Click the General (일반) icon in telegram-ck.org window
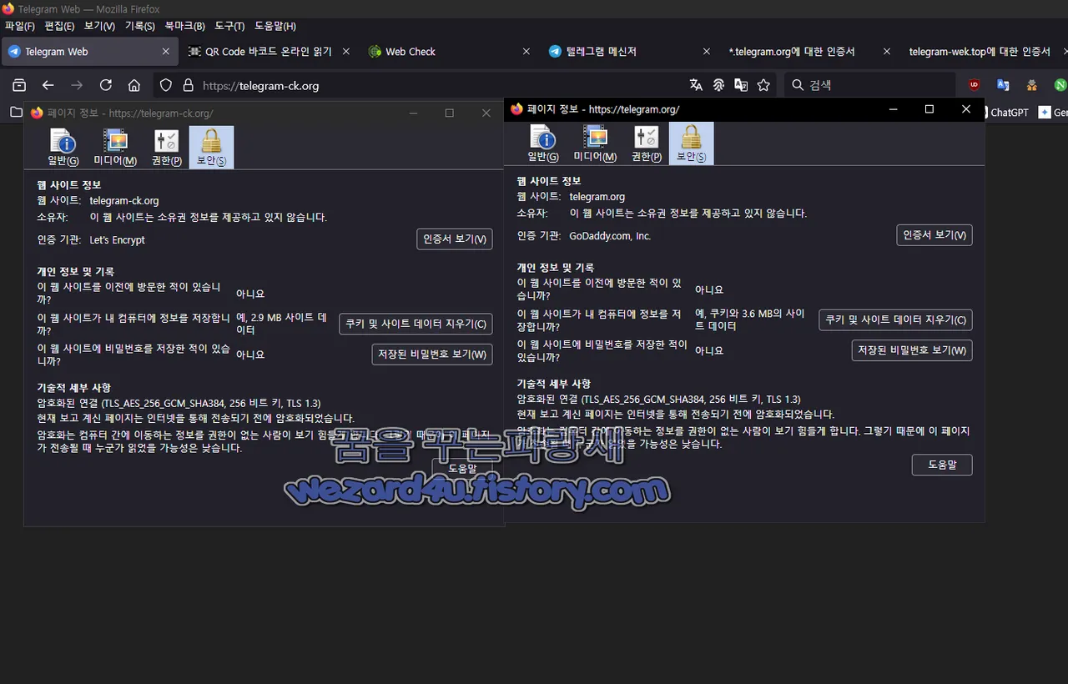The image size is (1068, 684). click(x=63, y=147)
